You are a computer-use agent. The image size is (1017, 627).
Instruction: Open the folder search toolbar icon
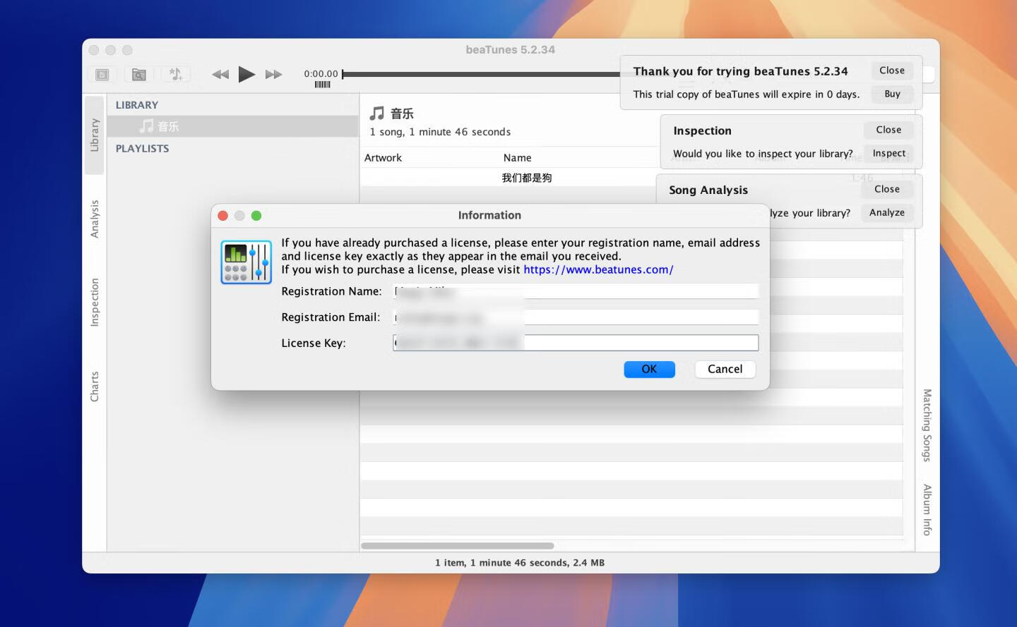138,74
